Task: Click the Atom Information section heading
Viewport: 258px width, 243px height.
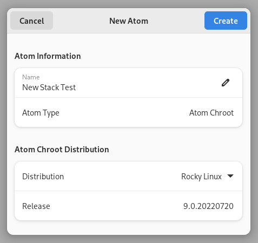Action: (48, 56)
